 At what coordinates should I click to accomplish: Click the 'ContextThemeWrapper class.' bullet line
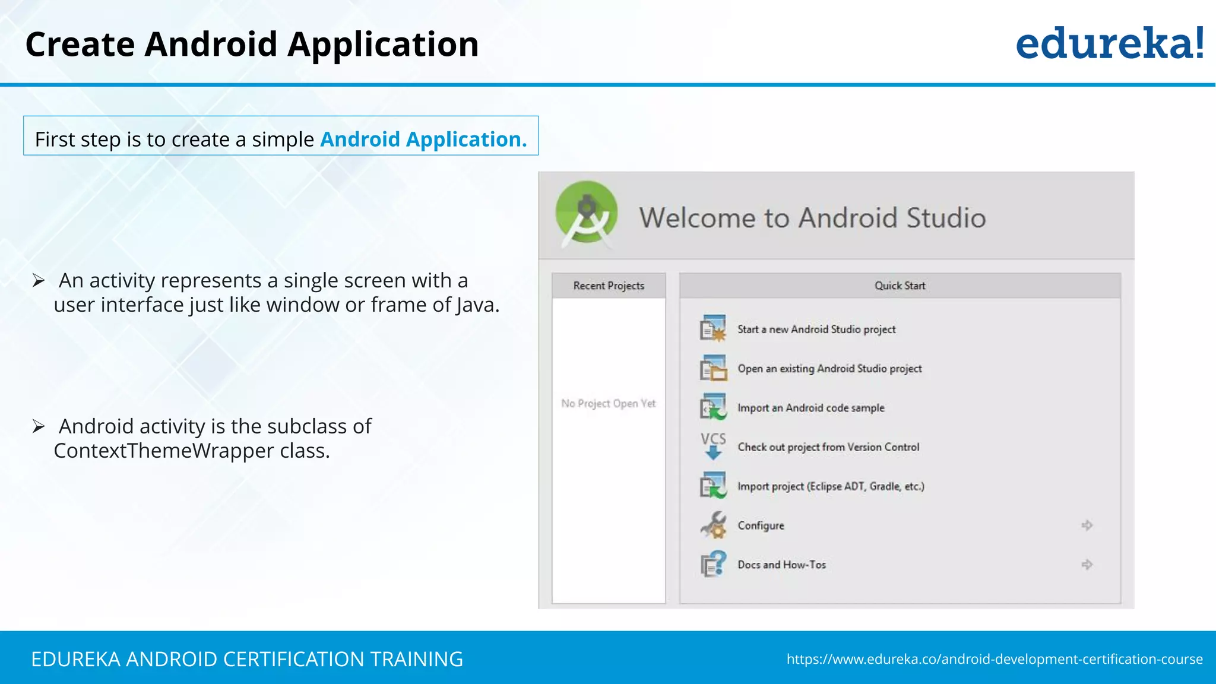pyautogui.click(x=191, y=451)
